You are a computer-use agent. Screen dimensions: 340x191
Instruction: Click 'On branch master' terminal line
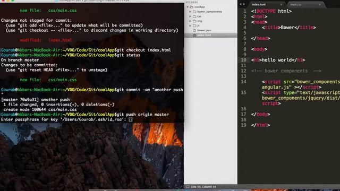[20, 60]
